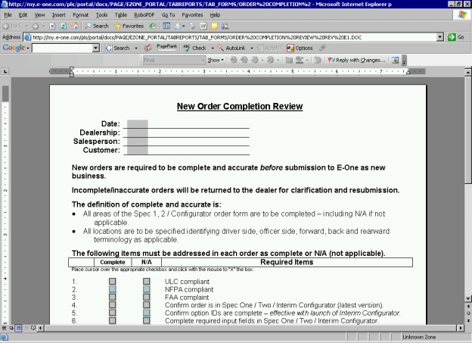Image resolution: width=472 pixels, height=343 pixels.
Task: Open the IE Search magnifier button
Action: tap(96, 27)
